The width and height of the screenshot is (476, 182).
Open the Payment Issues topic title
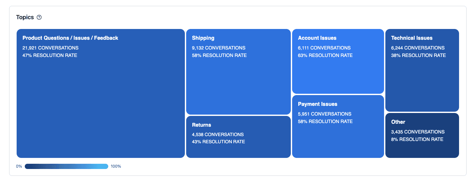(x=317, y=104)
